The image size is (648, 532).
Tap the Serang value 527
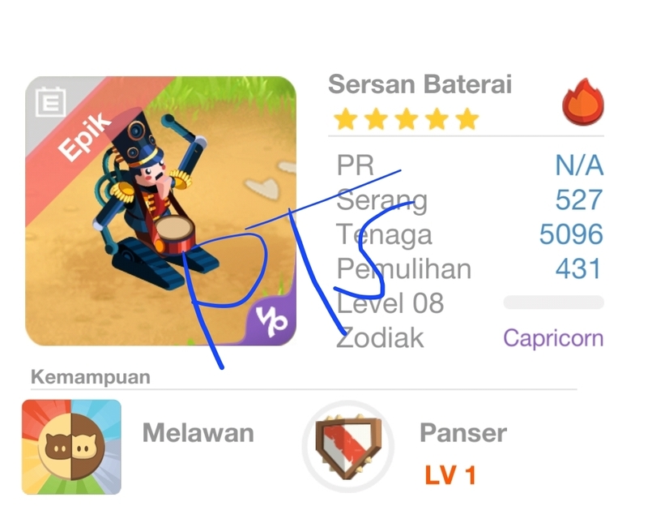coord(579,199)
